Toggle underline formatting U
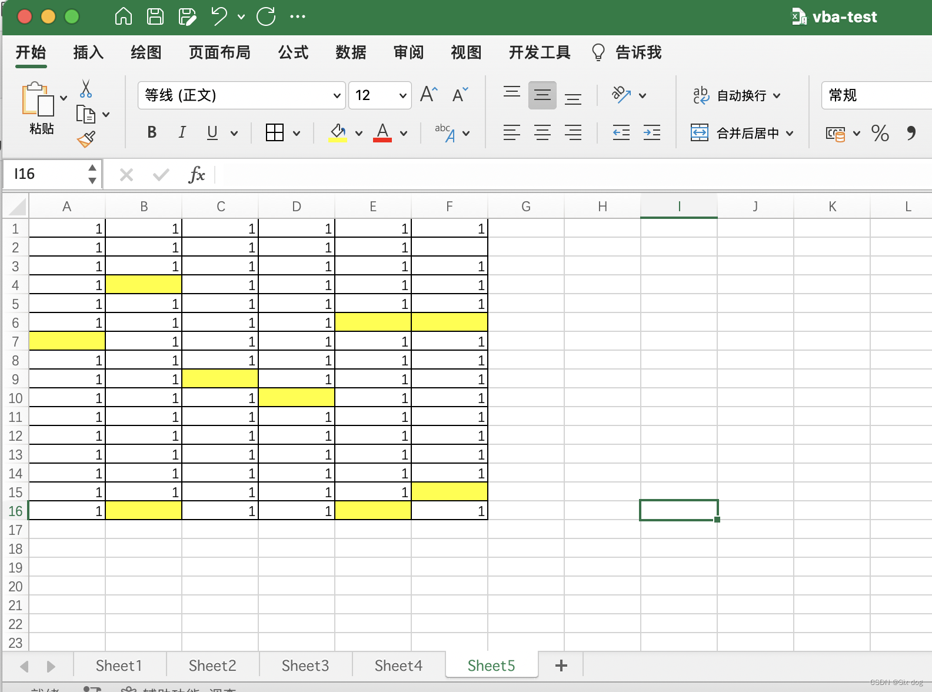Image resolution: width=932 pixels, height=692 pixels. pos(212,132)
